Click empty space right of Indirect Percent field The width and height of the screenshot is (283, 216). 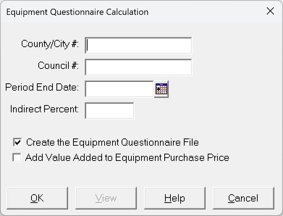point(203,111)
